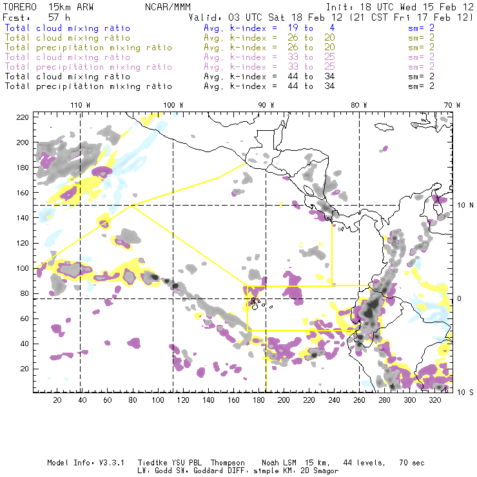Click the '90 W' longitude label
The width and height of the screenshot is (477, 477).
pyautogui.click(x=266, y=105)
